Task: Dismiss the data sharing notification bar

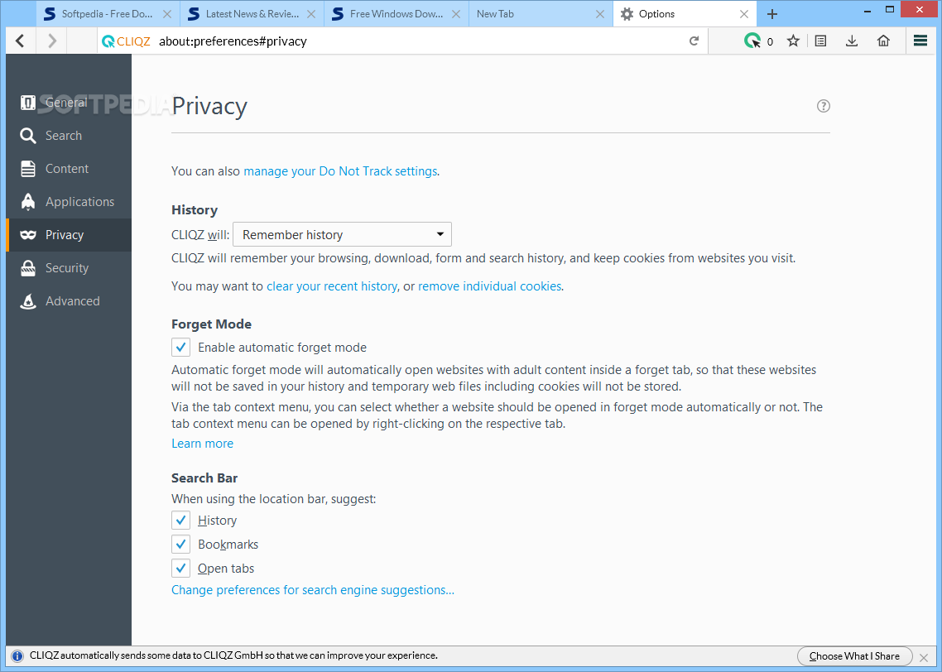Action: point(924,657)
